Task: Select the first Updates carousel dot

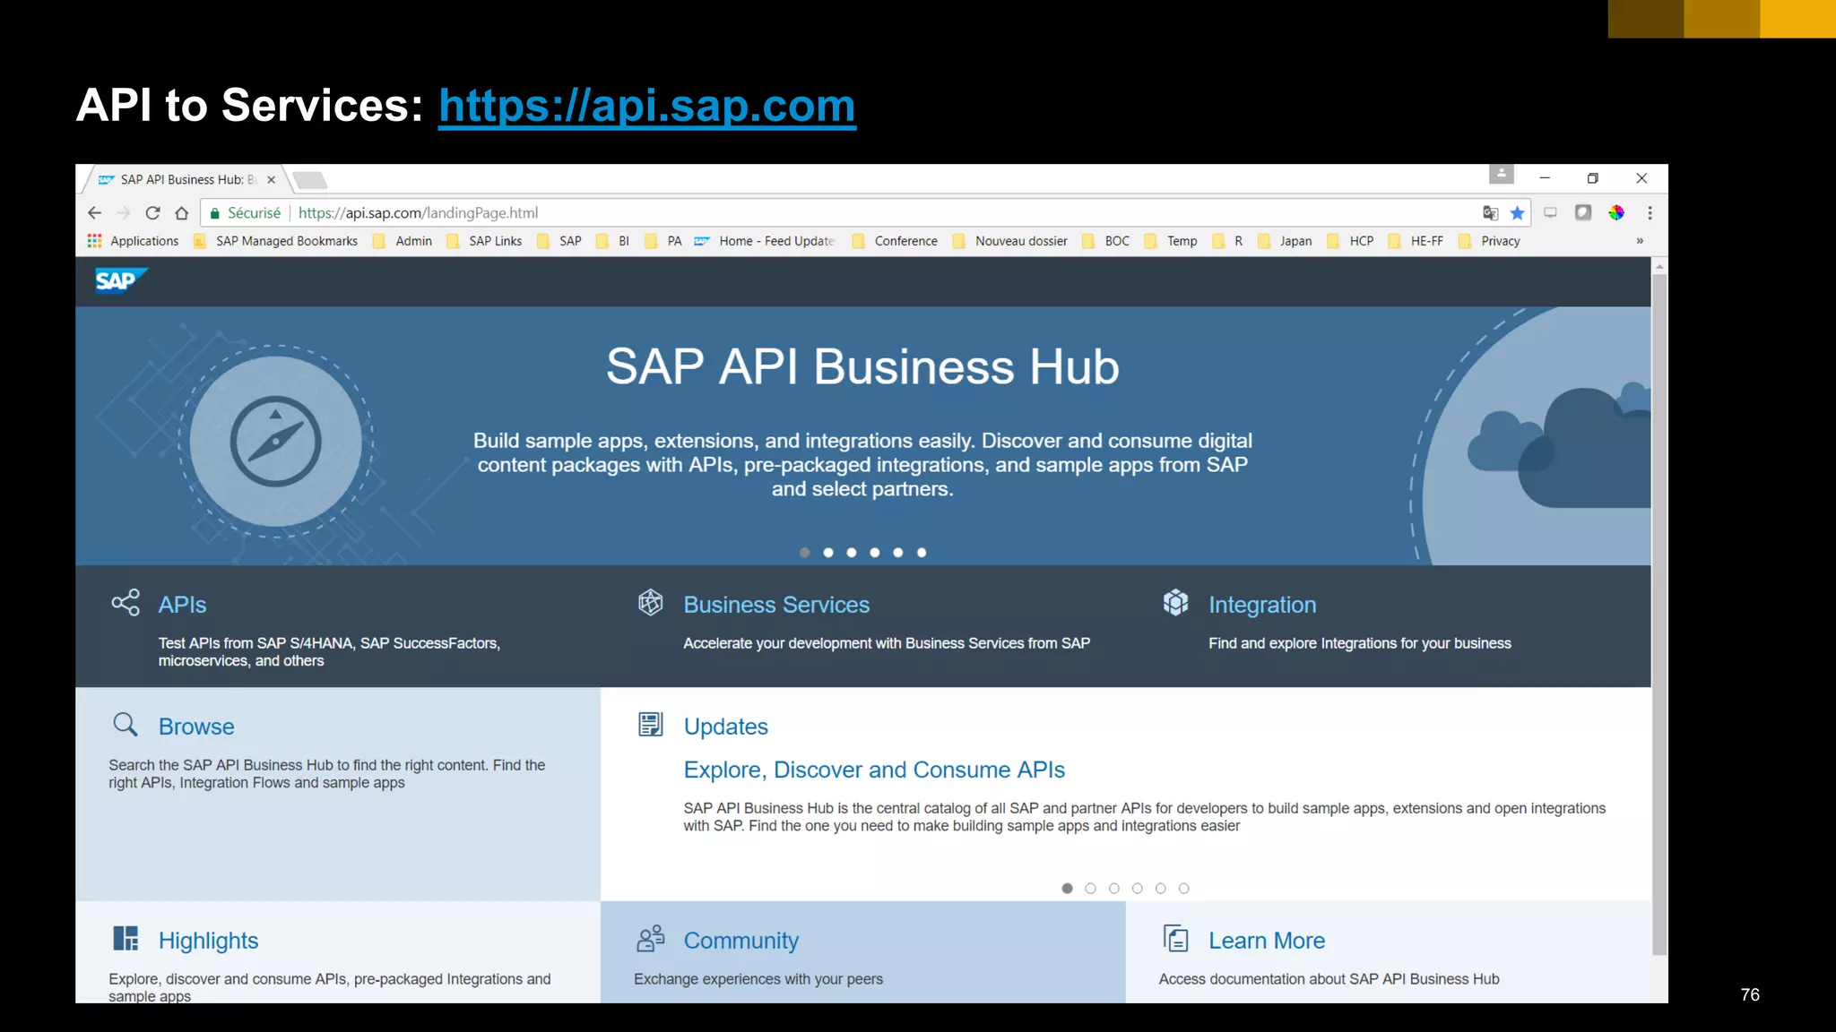Action: coord(1067,889)
